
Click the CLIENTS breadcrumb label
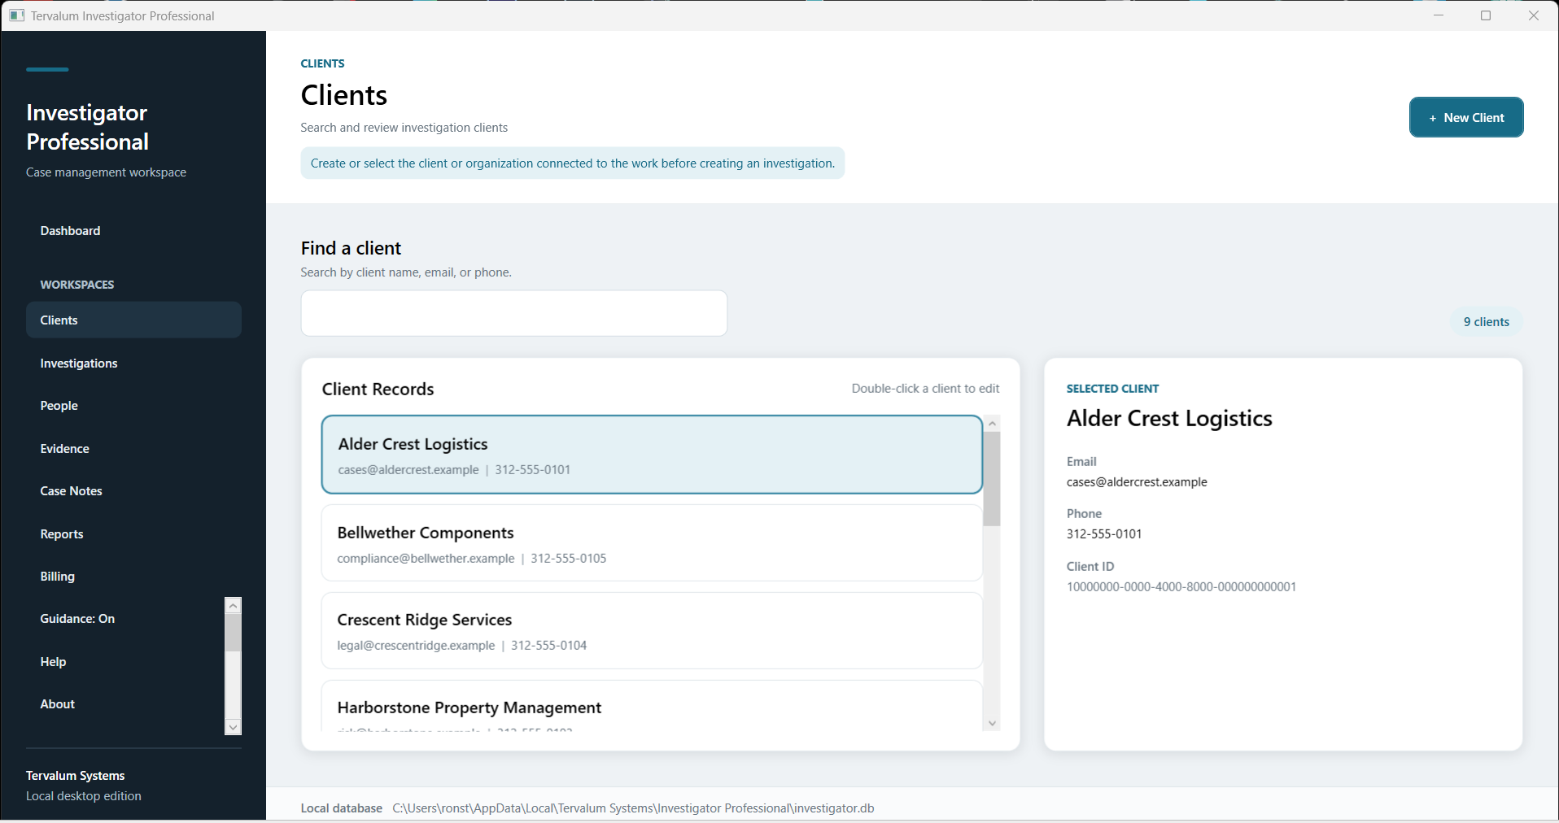pyautogui.click(x=322, y=63)
